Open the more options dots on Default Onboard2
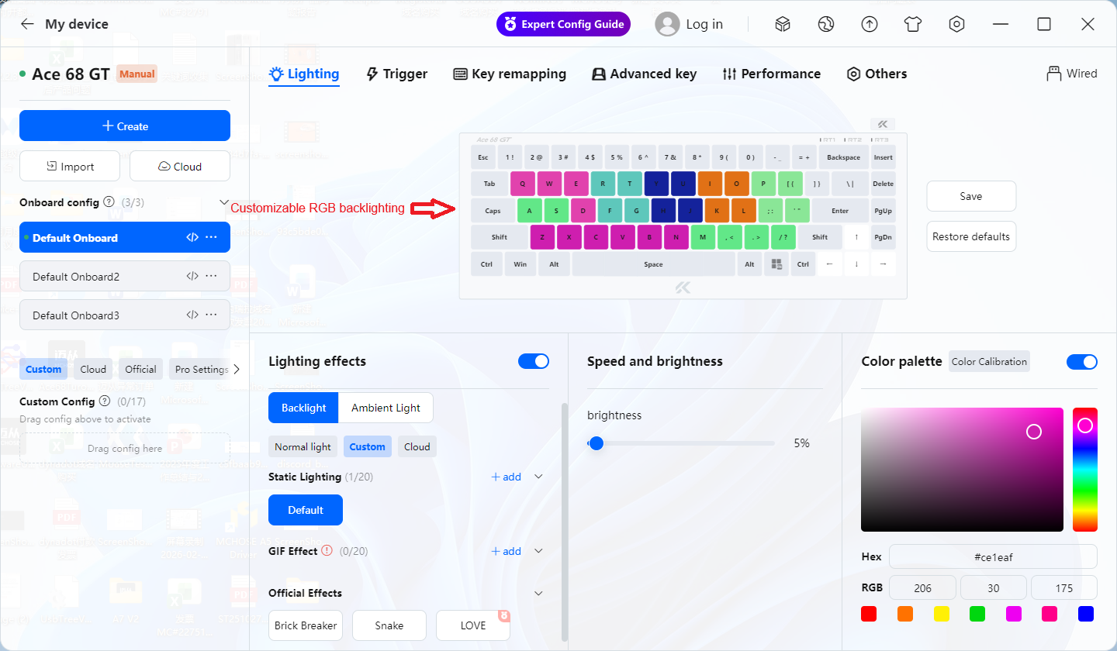This screenshot has height=651, width=1117. tap(211, 276)
